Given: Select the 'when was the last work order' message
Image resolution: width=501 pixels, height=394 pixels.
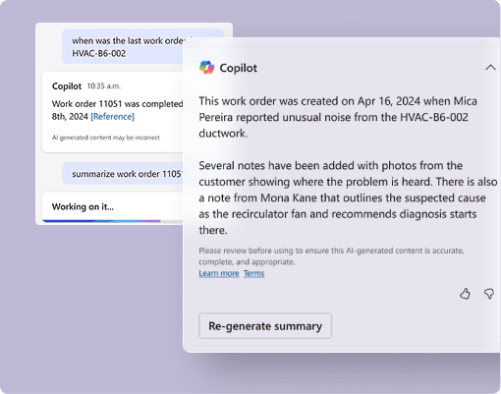Looking at the screenshot, I should tap(123, 46).
